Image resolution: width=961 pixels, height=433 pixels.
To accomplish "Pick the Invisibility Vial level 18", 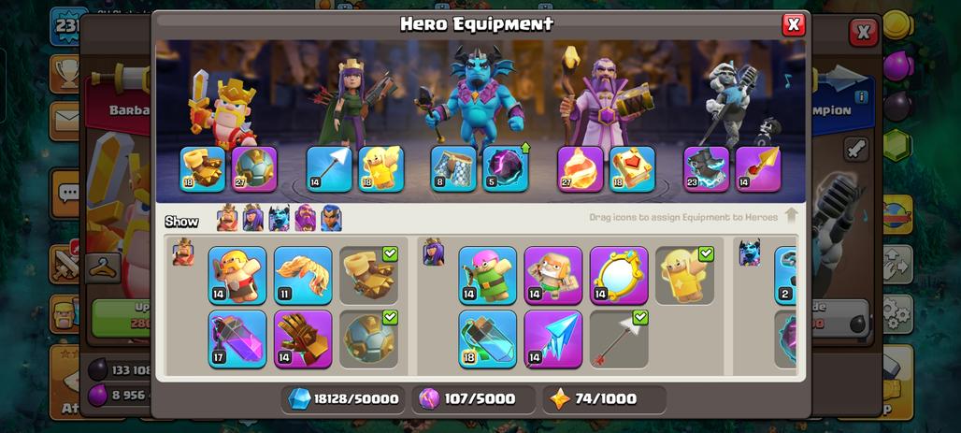I will [x=487, y=339].
